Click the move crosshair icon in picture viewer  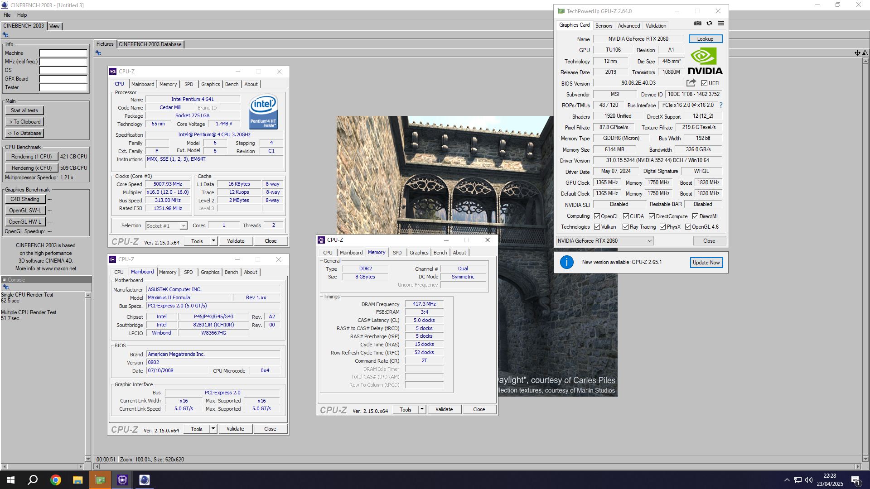pyautogui.click(x=857, y=53)
